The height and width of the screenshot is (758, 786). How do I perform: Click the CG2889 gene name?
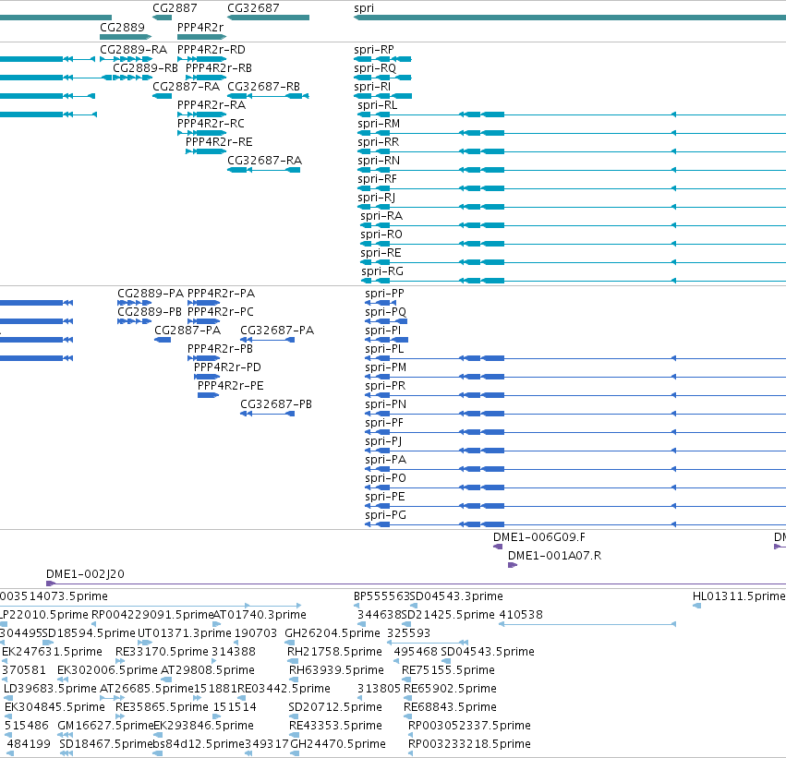click(x=122, y=27)
